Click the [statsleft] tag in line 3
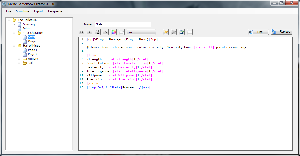The image size is (300, 156). tap(204, 47)
